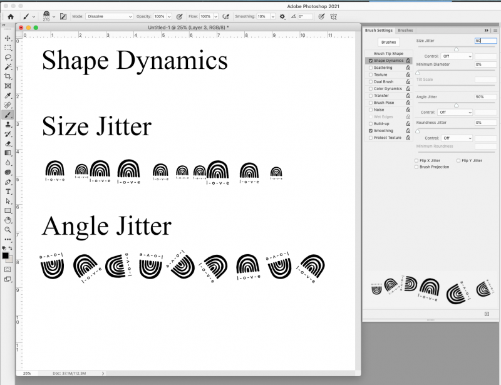501x385 pixels.
Task: Enable Flip X Jitter checkbox
Action: click(416, 161)
